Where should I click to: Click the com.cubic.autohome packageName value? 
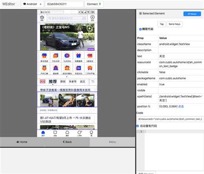[x=172, y=78]
